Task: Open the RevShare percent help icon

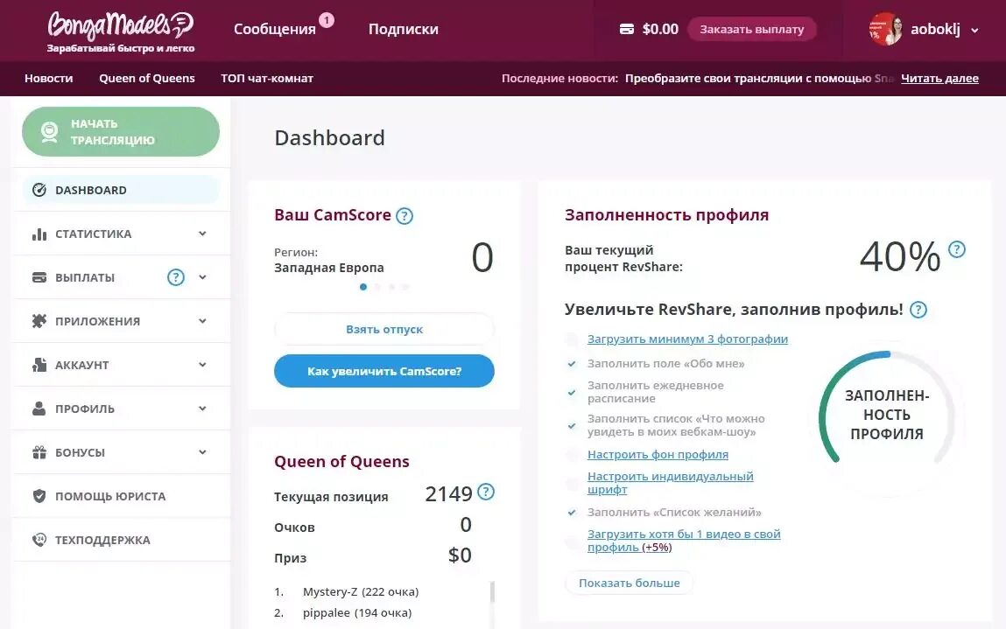Action: [957, 249]
